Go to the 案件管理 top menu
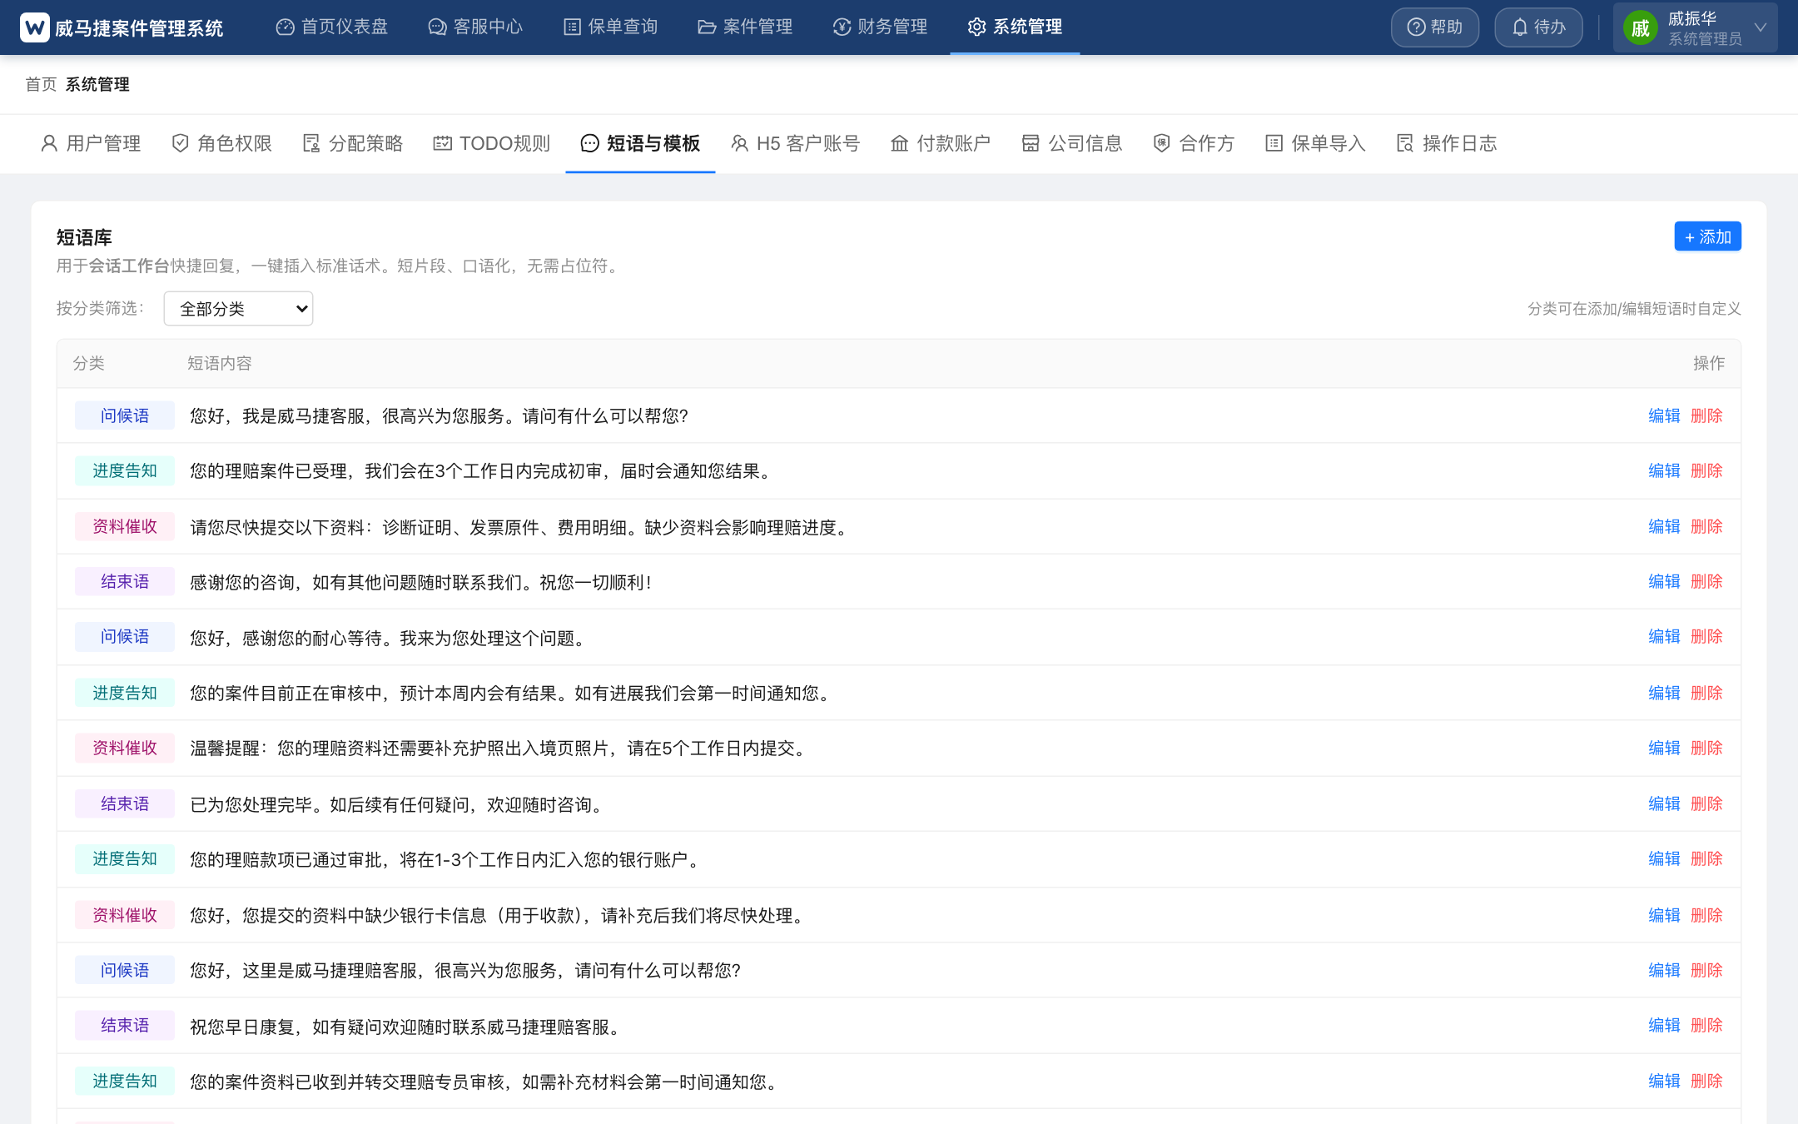1798x1124 pixels. [x=745, y=27]
